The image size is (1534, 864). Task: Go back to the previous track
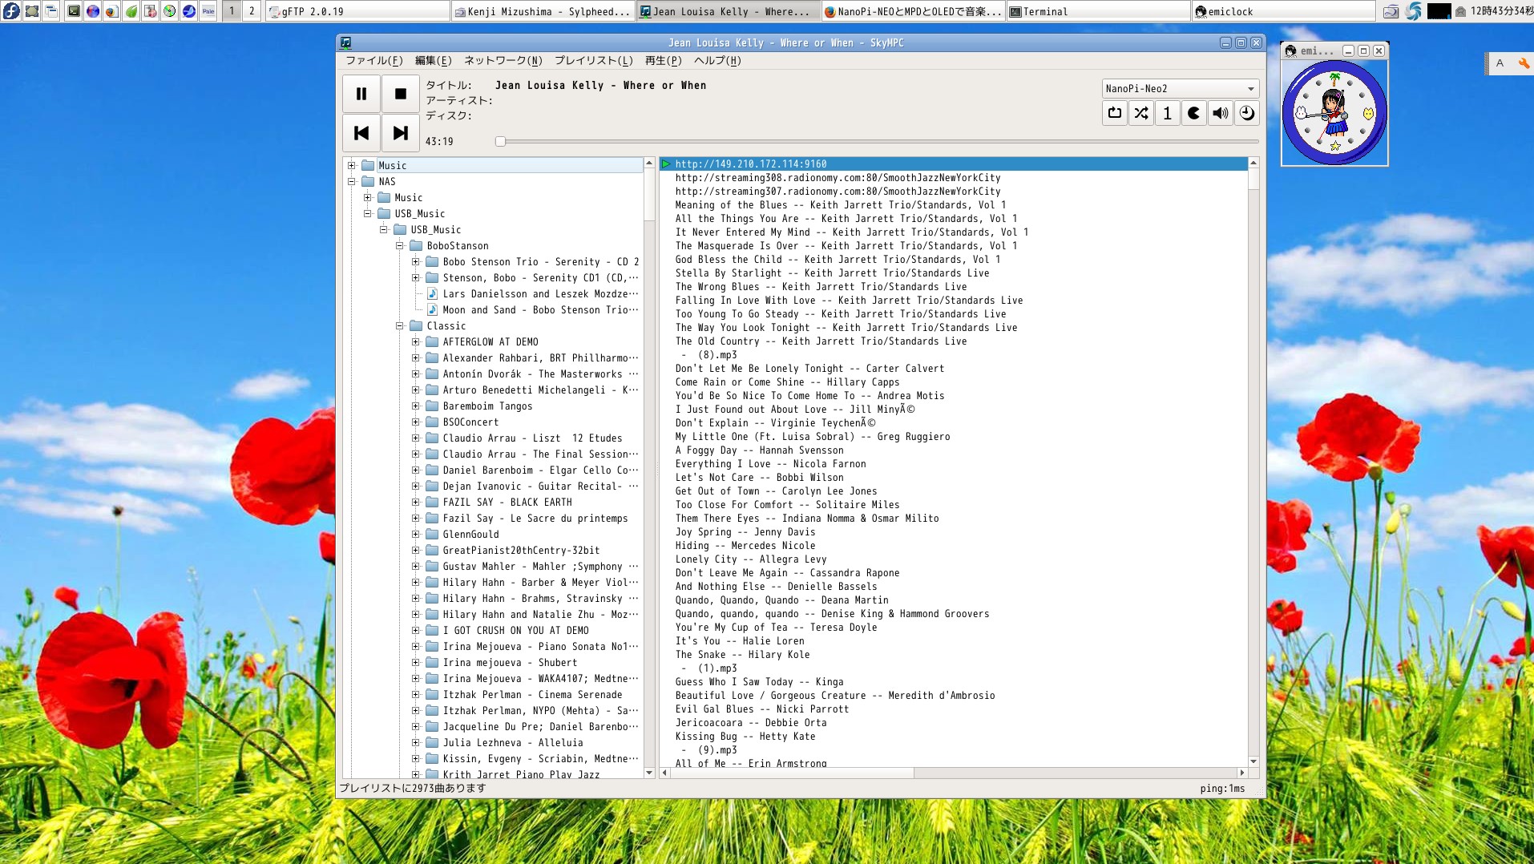pyautogui.click(x=361, y=133)
